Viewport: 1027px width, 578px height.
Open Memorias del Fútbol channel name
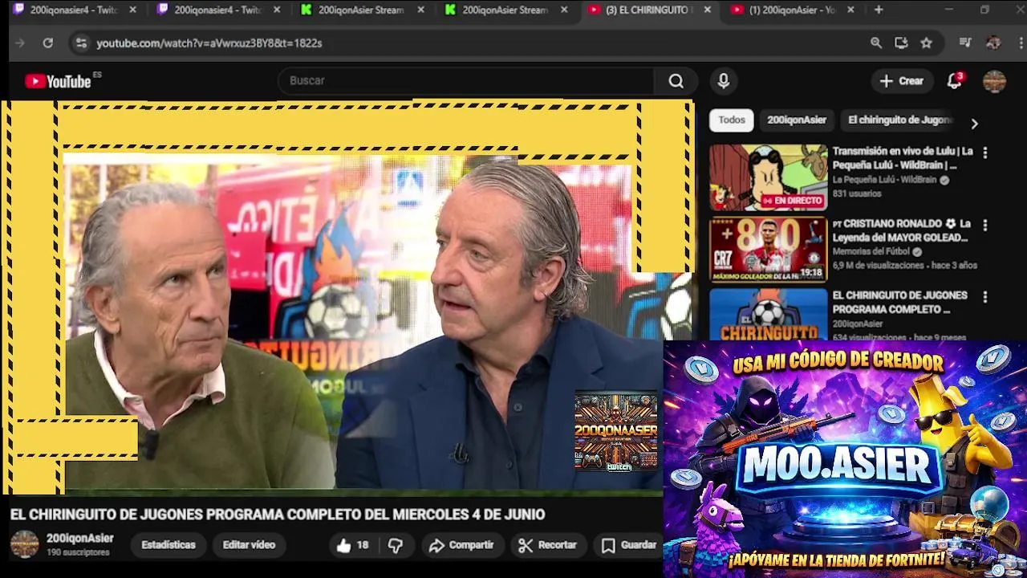coord(871,252)
